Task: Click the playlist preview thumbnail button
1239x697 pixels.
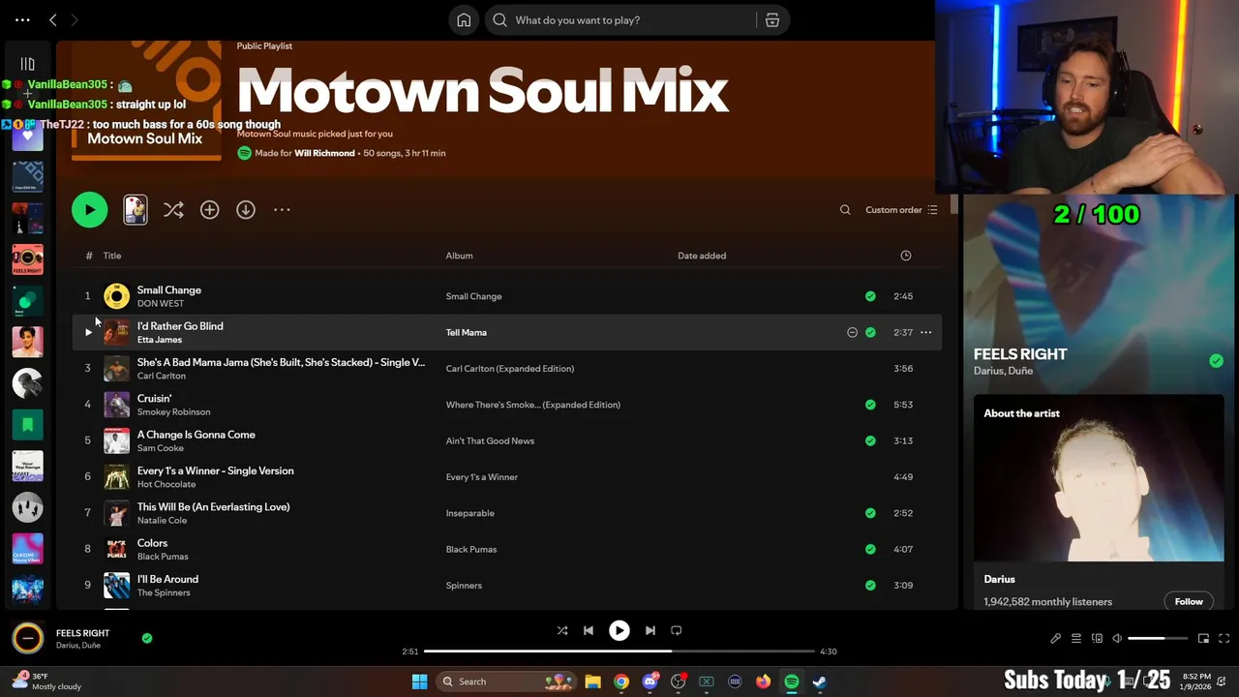Action: [136, 210]
